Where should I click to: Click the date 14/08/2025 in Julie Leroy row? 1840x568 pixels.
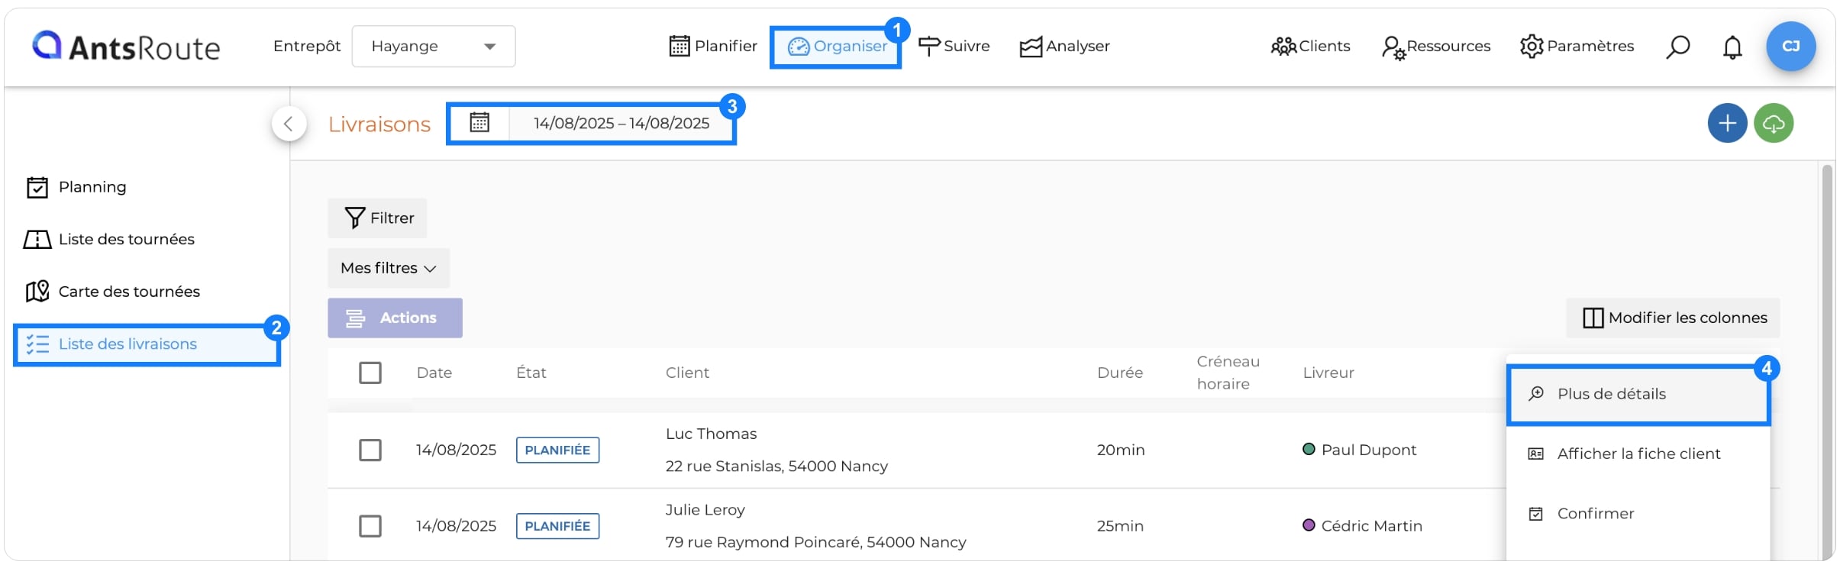pyautogui.click(x=456, y=526)
